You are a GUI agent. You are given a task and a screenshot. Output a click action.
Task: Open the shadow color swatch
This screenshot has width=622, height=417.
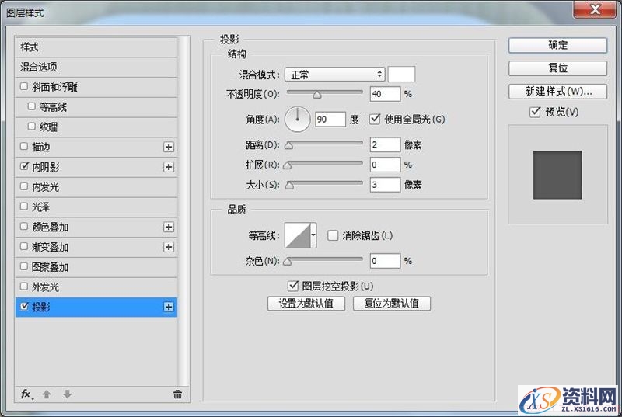click(401, 74)
